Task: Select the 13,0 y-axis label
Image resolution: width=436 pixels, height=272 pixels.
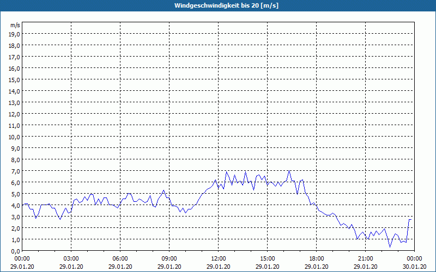Action: pos(15,103)
